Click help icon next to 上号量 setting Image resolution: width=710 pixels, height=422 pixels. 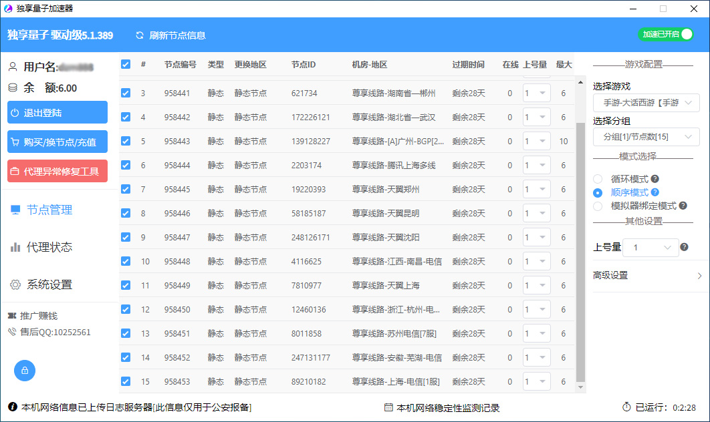684,247
